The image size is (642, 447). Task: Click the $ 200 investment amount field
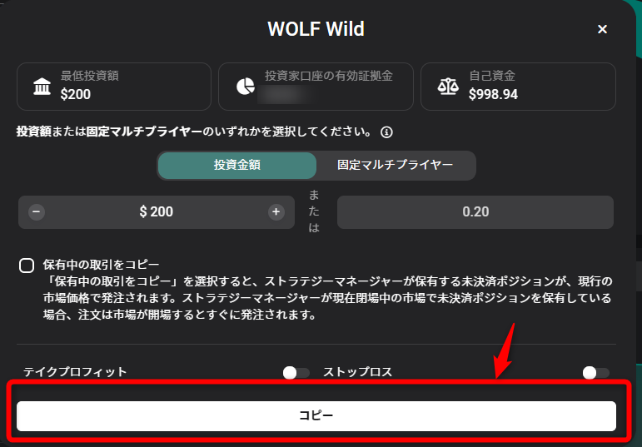coord(157,211)
